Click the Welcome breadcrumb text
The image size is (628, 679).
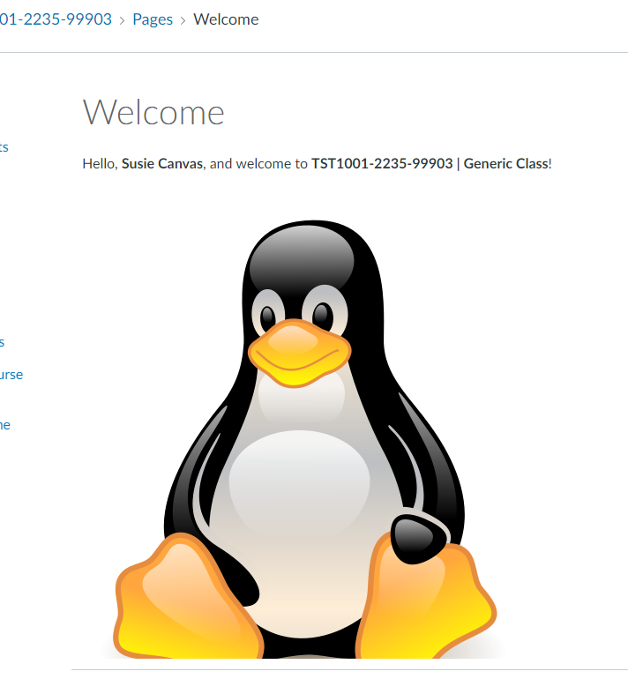click(x=226, y=19)
